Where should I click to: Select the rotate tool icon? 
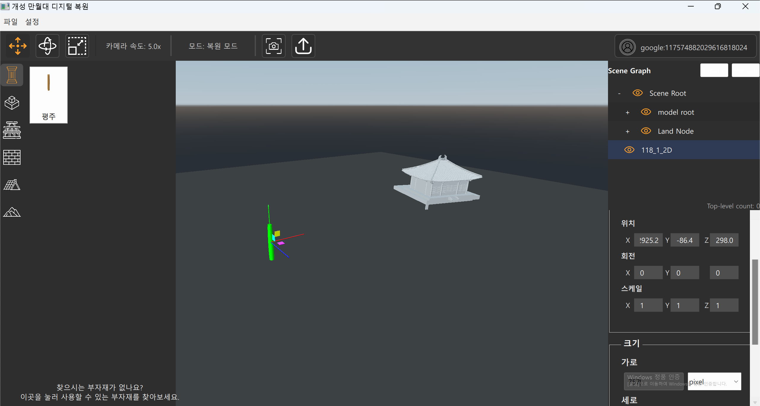pyautogui.click(x=47, y=46)
